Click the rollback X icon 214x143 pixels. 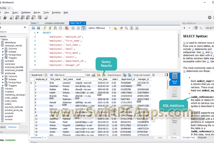point(78,28)
